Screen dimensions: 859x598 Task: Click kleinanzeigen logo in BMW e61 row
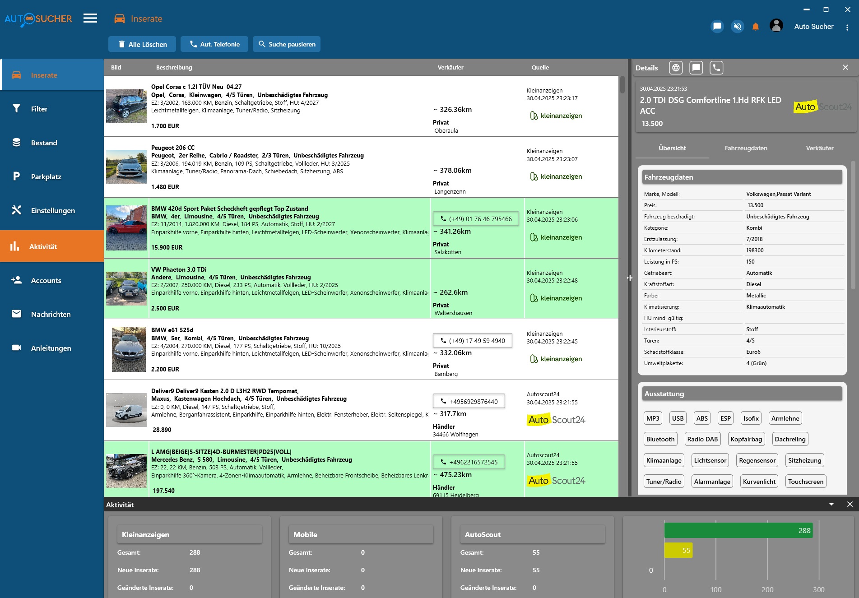[x=556, y=359]
